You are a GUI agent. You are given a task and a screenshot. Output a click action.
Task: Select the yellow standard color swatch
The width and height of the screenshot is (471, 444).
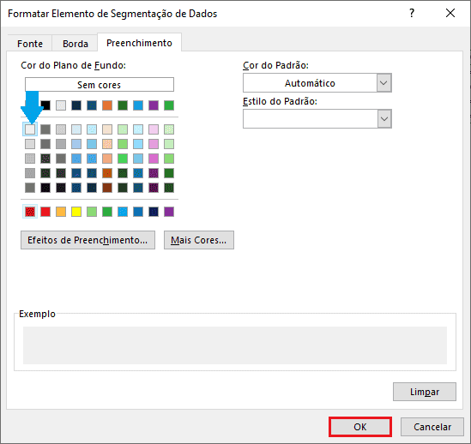76,212
